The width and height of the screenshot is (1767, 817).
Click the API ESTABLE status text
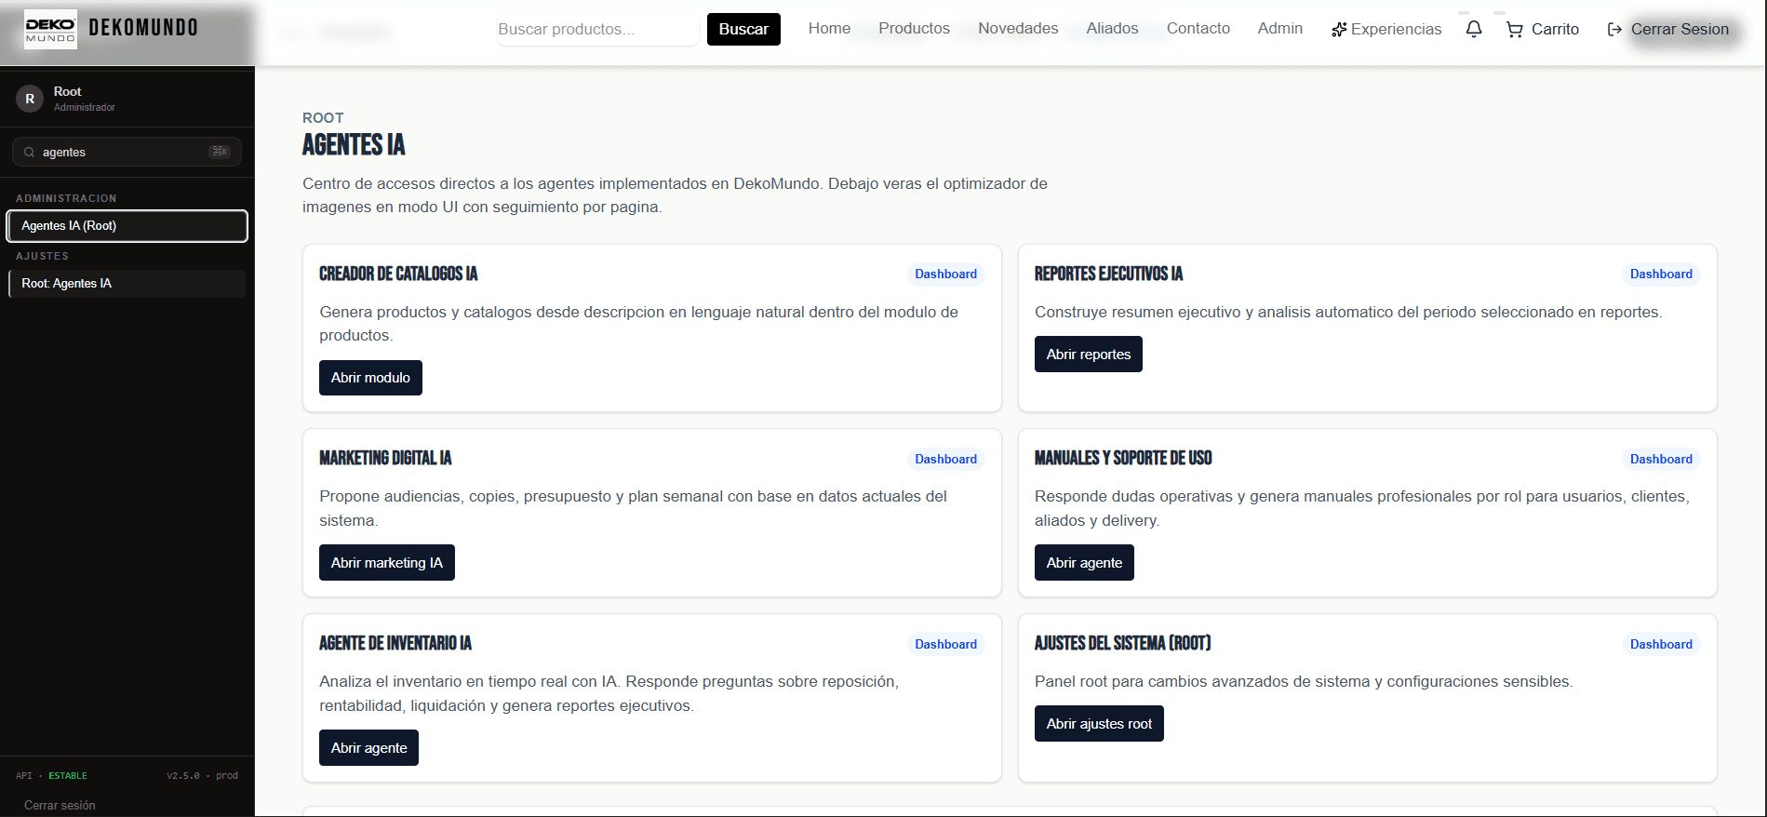[51, 776]
